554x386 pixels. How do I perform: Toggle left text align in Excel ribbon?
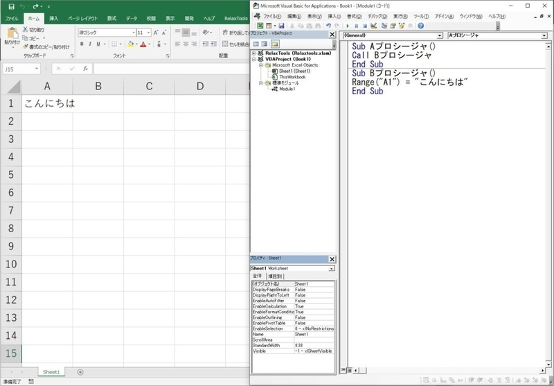(178, 44)
